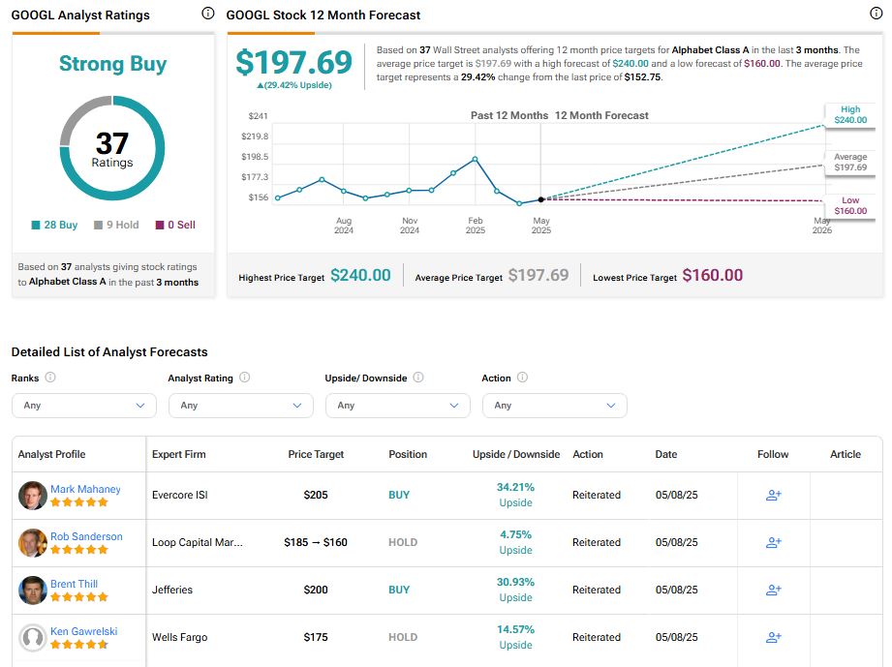Open Brent Thill analyst profile link
Viewport: 892px width, 667px height.
(74, 584)
